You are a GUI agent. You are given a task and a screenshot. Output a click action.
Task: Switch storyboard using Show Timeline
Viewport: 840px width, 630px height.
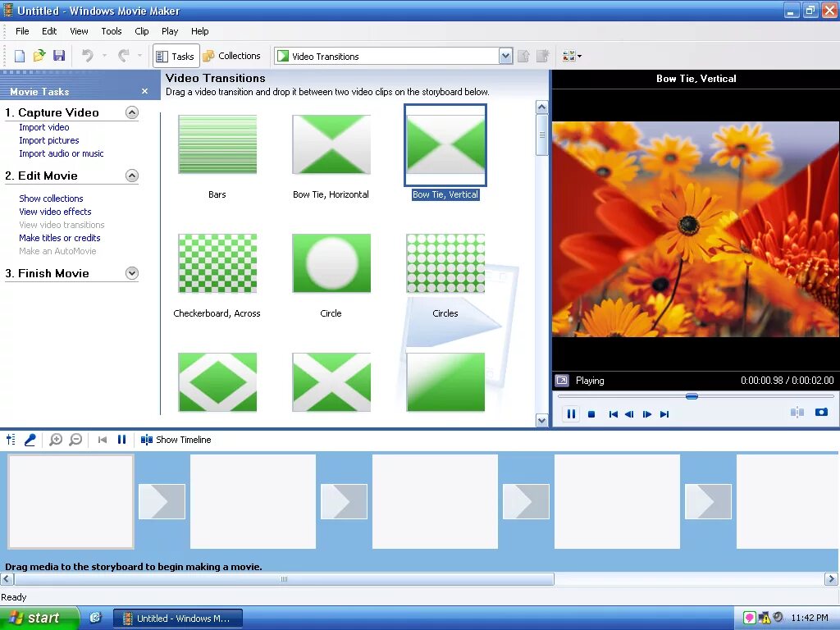(176, 440)
